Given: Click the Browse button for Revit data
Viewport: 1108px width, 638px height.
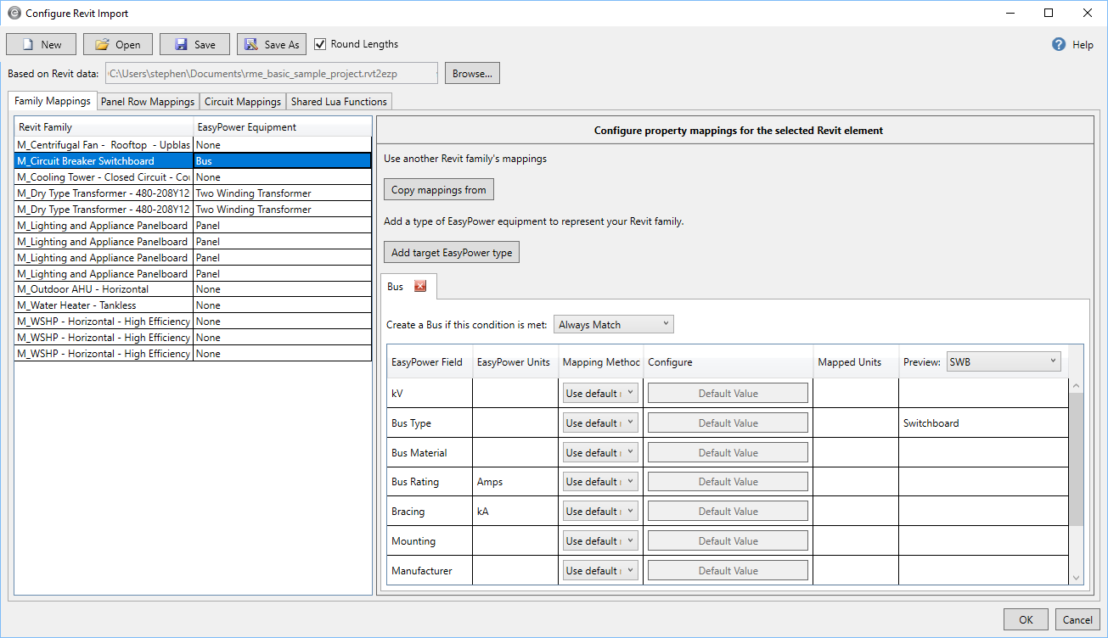Looking at the screenshot, I should 472,74.
